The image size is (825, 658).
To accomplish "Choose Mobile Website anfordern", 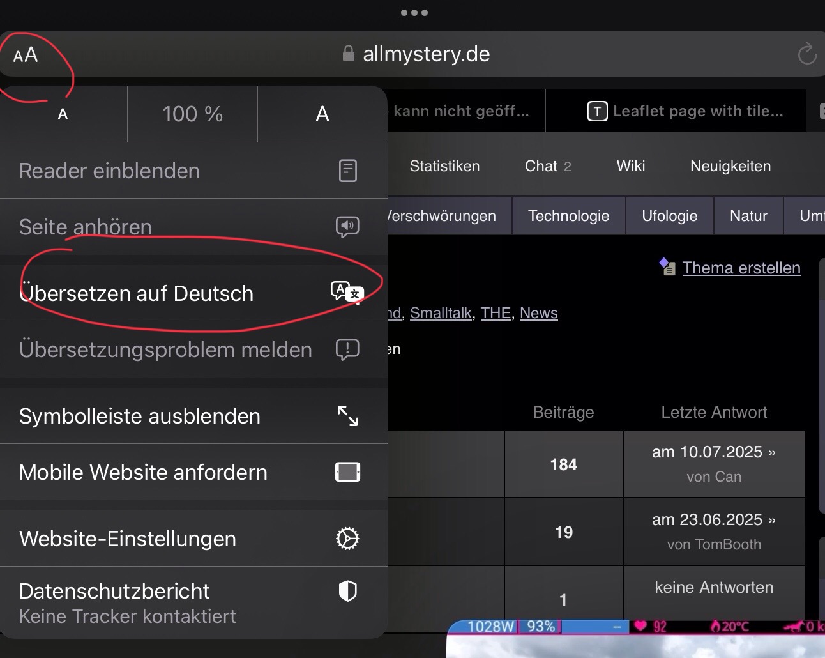I will point(193,472).
